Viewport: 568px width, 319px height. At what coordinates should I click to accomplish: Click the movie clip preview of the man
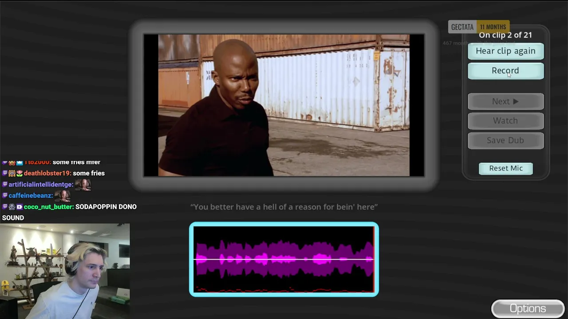click(x=284, y=105)
